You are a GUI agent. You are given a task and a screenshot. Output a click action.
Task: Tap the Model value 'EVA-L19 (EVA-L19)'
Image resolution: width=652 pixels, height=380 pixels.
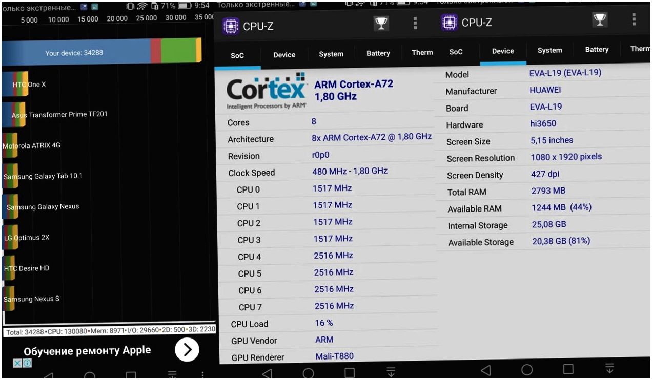pos(565,73)
